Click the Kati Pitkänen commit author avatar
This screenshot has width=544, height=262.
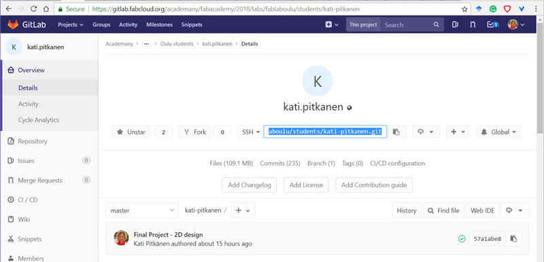[x=121, y=238]
